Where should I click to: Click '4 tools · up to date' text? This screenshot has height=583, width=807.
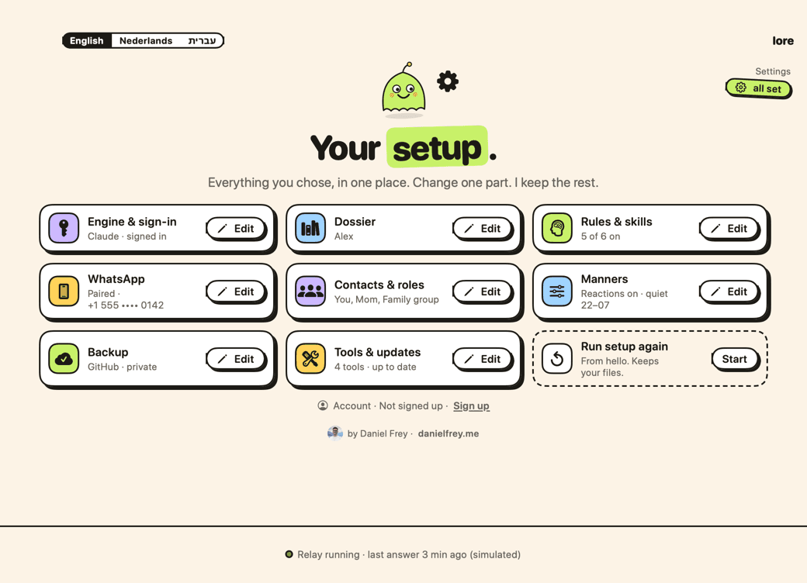pyautogui.click(x=376, y=367)
